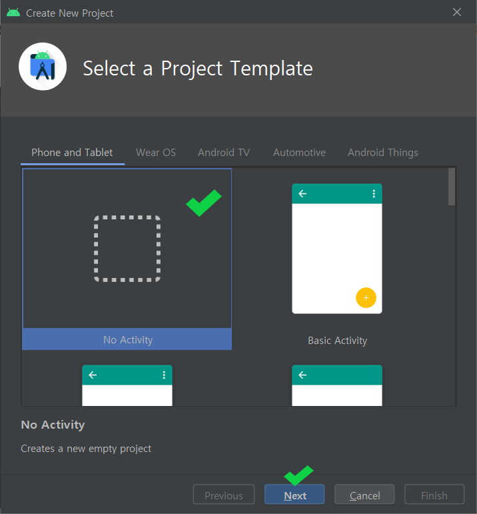Click the Android Studio logo icon

tap(43, 66)
